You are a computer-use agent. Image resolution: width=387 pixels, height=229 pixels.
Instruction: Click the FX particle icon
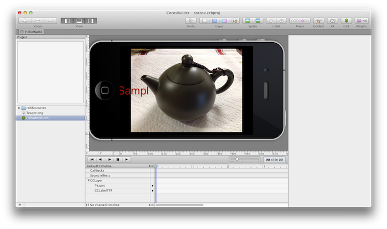coord(333,21)
